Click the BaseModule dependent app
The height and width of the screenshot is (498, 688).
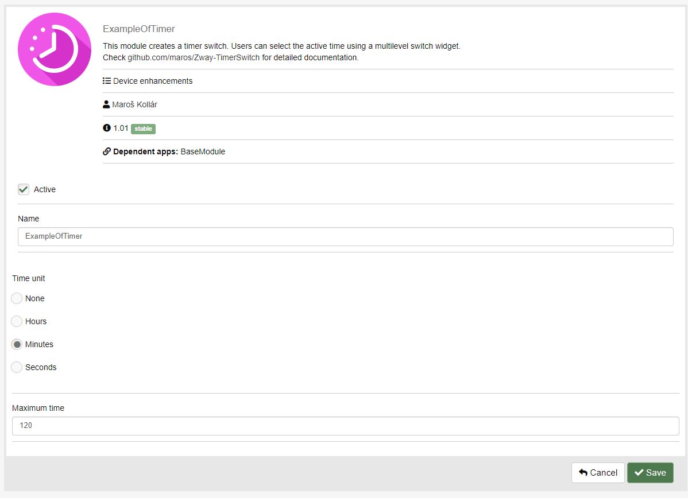203,151
